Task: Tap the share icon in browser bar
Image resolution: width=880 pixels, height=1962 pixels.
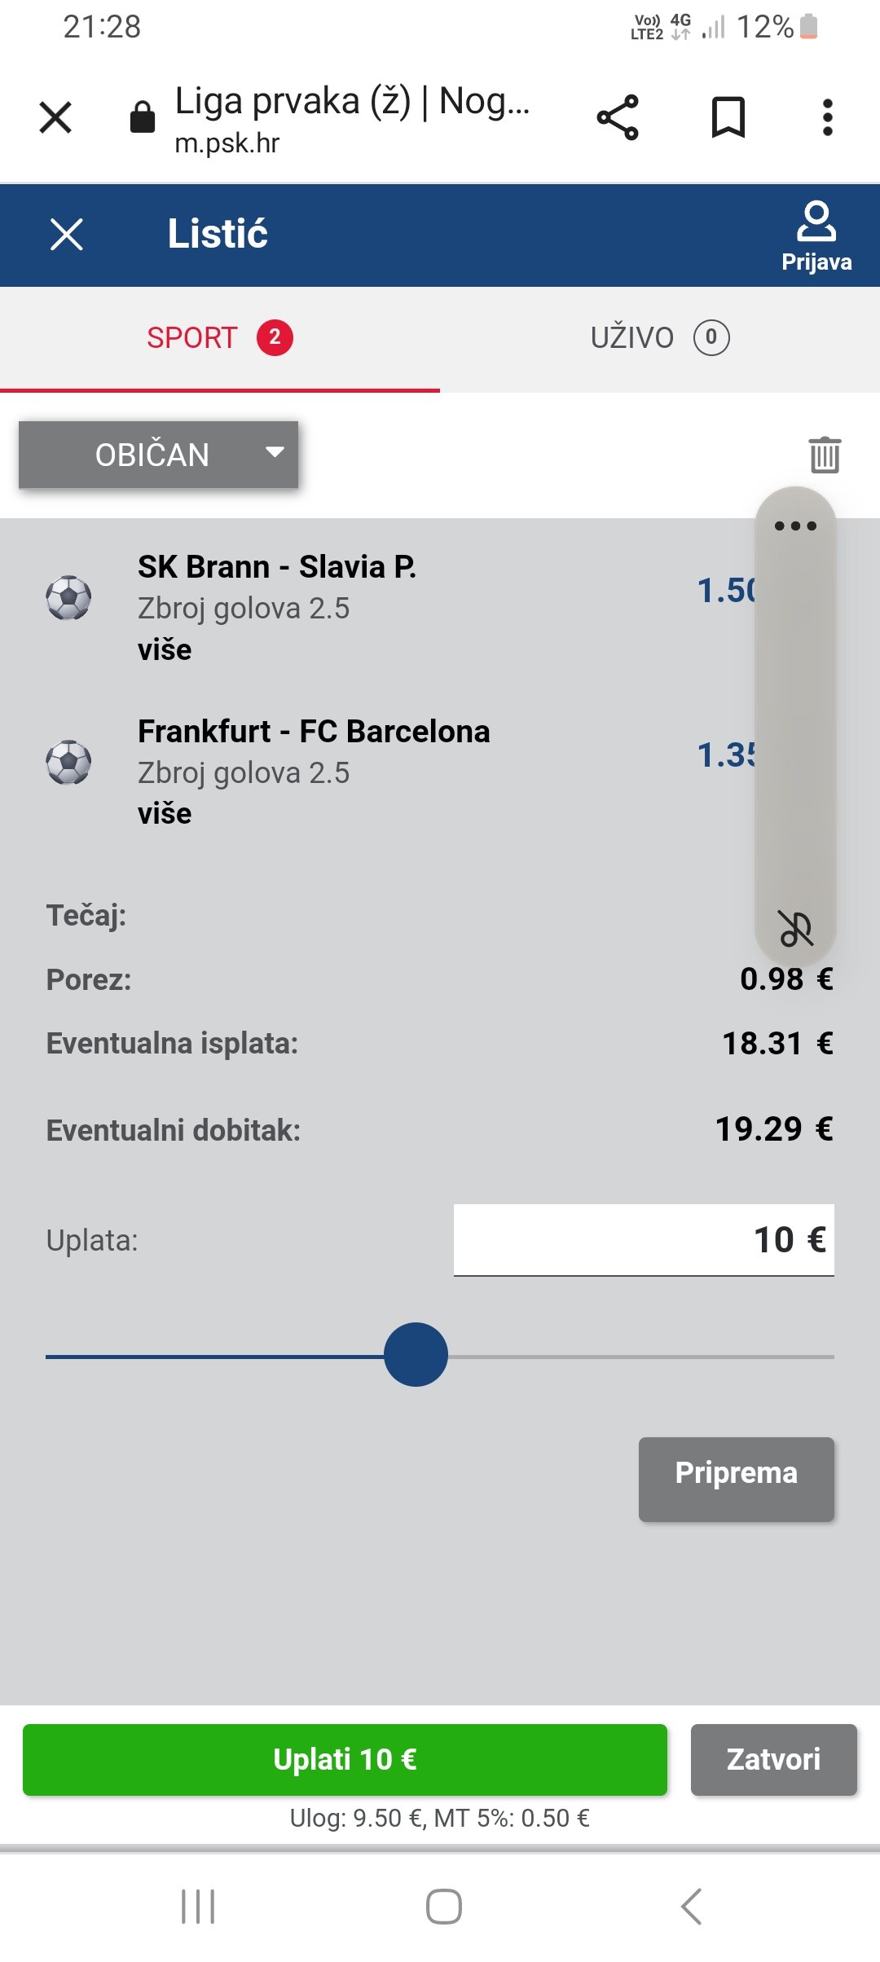Action: (x=618, y=117)
